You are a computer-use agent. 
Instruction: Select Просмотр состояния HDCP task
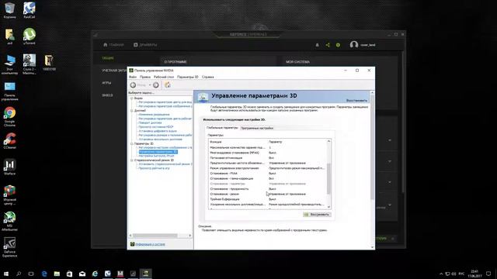156,127
